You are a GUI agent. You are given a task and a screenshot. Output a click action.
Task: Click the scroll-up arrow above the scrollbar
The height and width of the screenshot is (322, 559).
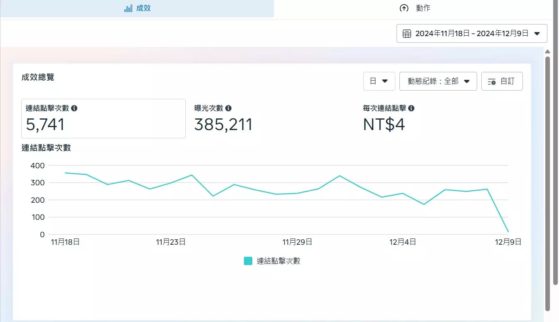pyautogui.click(x=547, y=52)
